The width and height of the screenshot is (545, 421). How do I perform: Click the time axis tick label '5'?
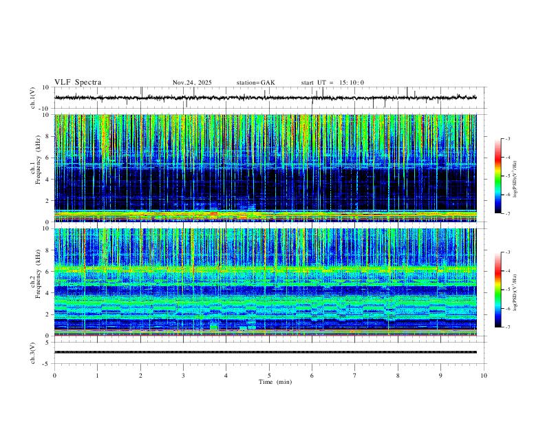pyautogui.click(x=269, y=376)
